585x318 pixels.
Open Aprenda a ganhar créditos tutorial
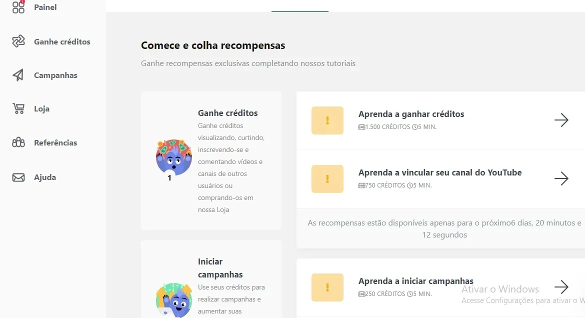(x=411, y=114)
